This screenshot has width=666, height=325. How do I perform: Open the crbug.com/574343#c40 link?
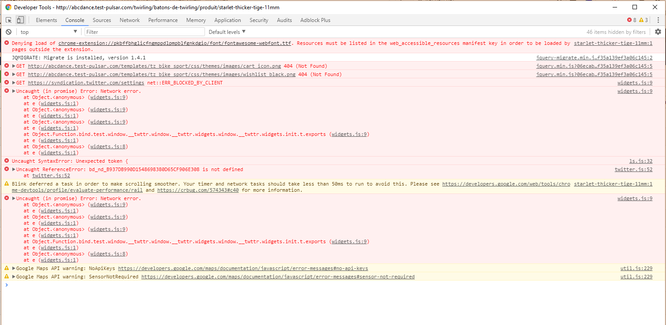pyautogui.click(x=198, y=190)
